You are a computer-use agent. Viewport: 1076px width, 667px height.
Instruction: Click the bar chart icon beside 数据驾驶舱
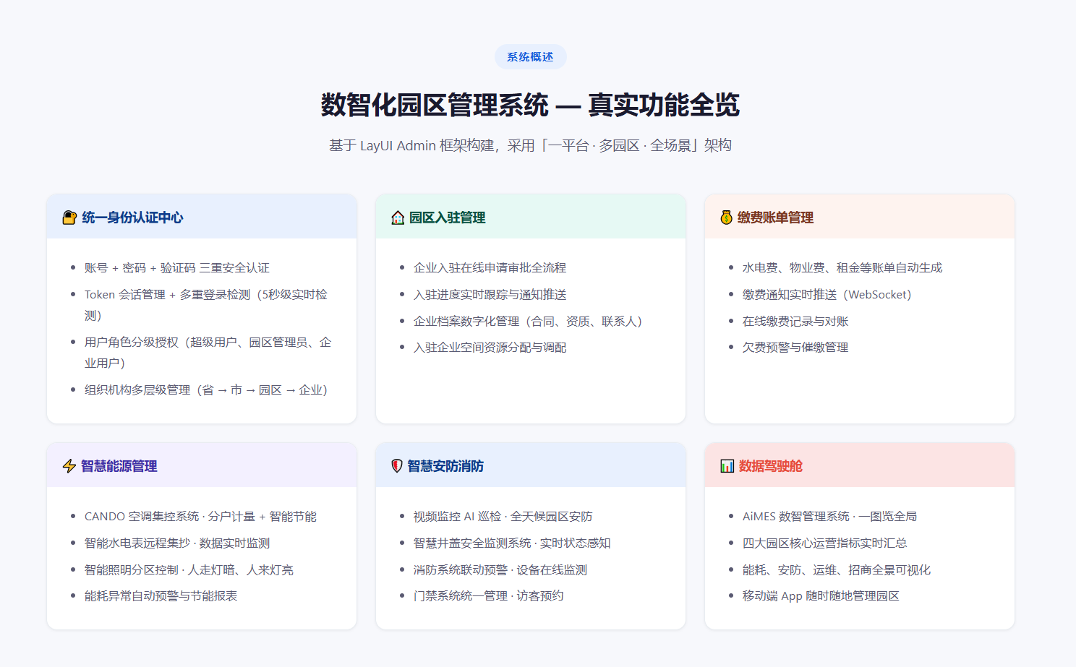tap(727, 466)
